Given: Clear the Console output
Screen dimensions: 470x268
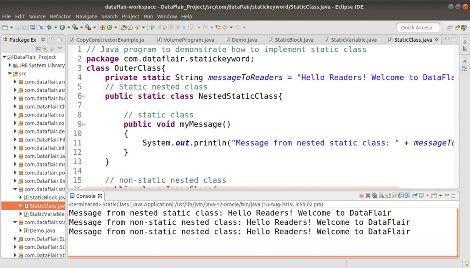Looking at the screenshot, I should click(x=381, y=195).
